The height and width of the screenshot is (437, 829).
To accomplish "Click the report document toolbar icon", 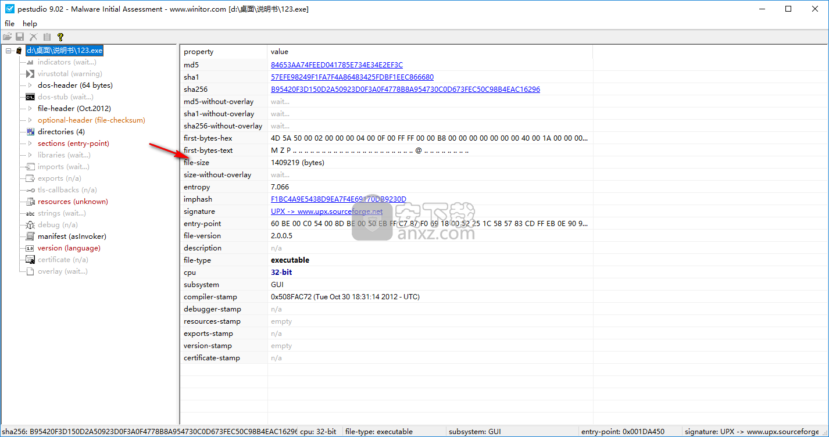I will click(47, 37).
